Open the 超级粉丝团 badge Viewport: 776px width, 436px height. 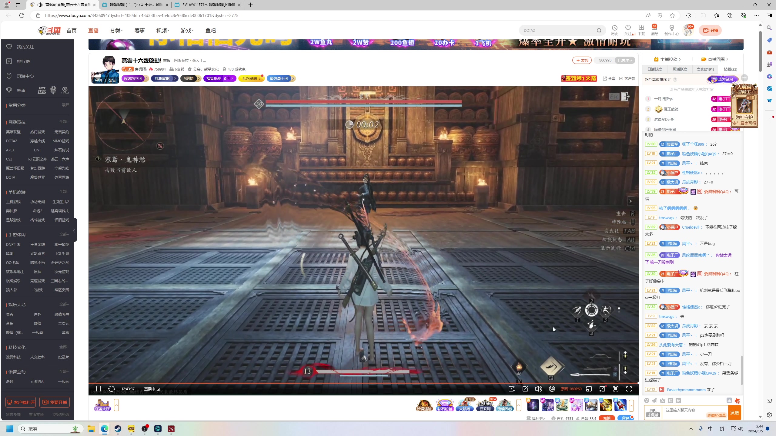point(135,78)
